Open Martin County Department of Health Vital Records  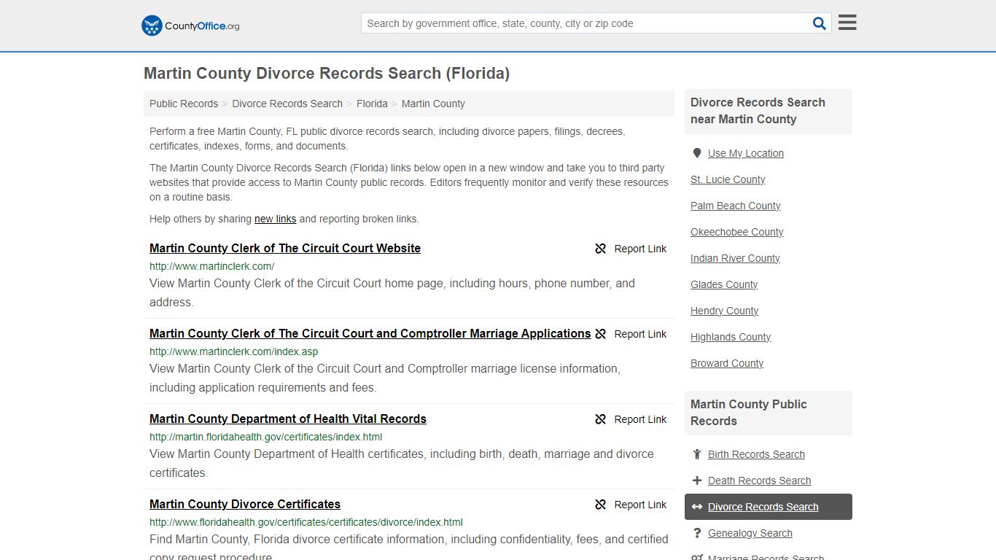coord(288,419)
